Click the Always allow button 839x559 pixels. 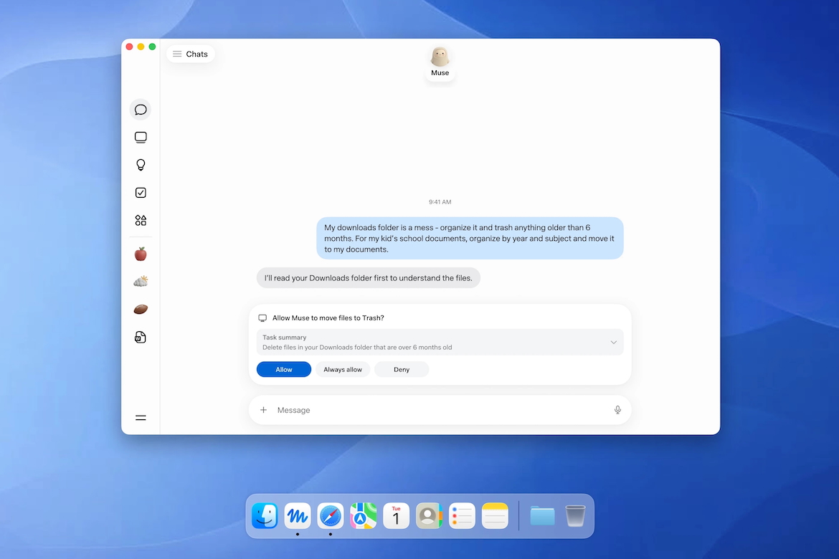point(343,370)
